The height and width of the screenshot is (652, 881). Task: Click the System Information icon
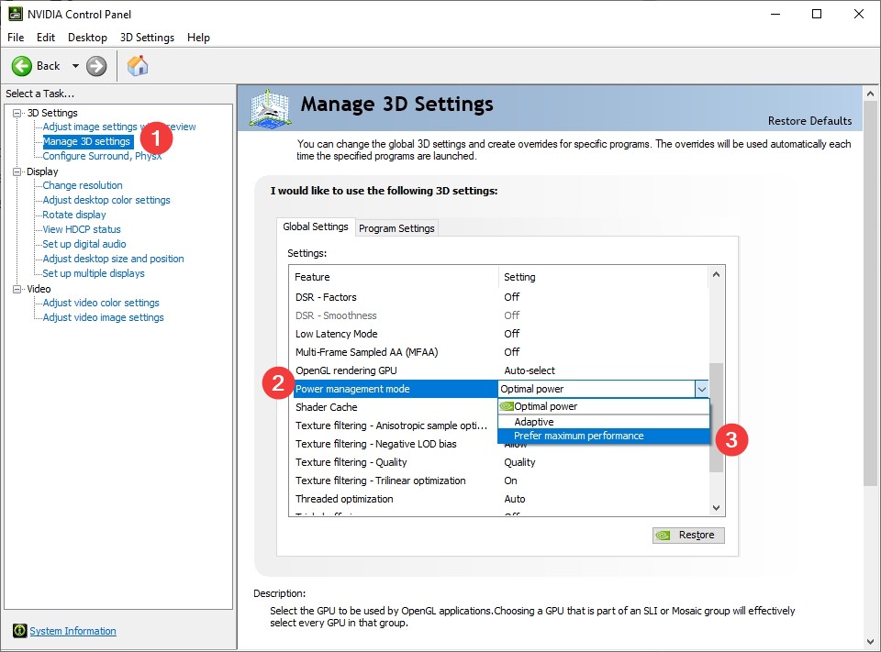click(19, 631)
